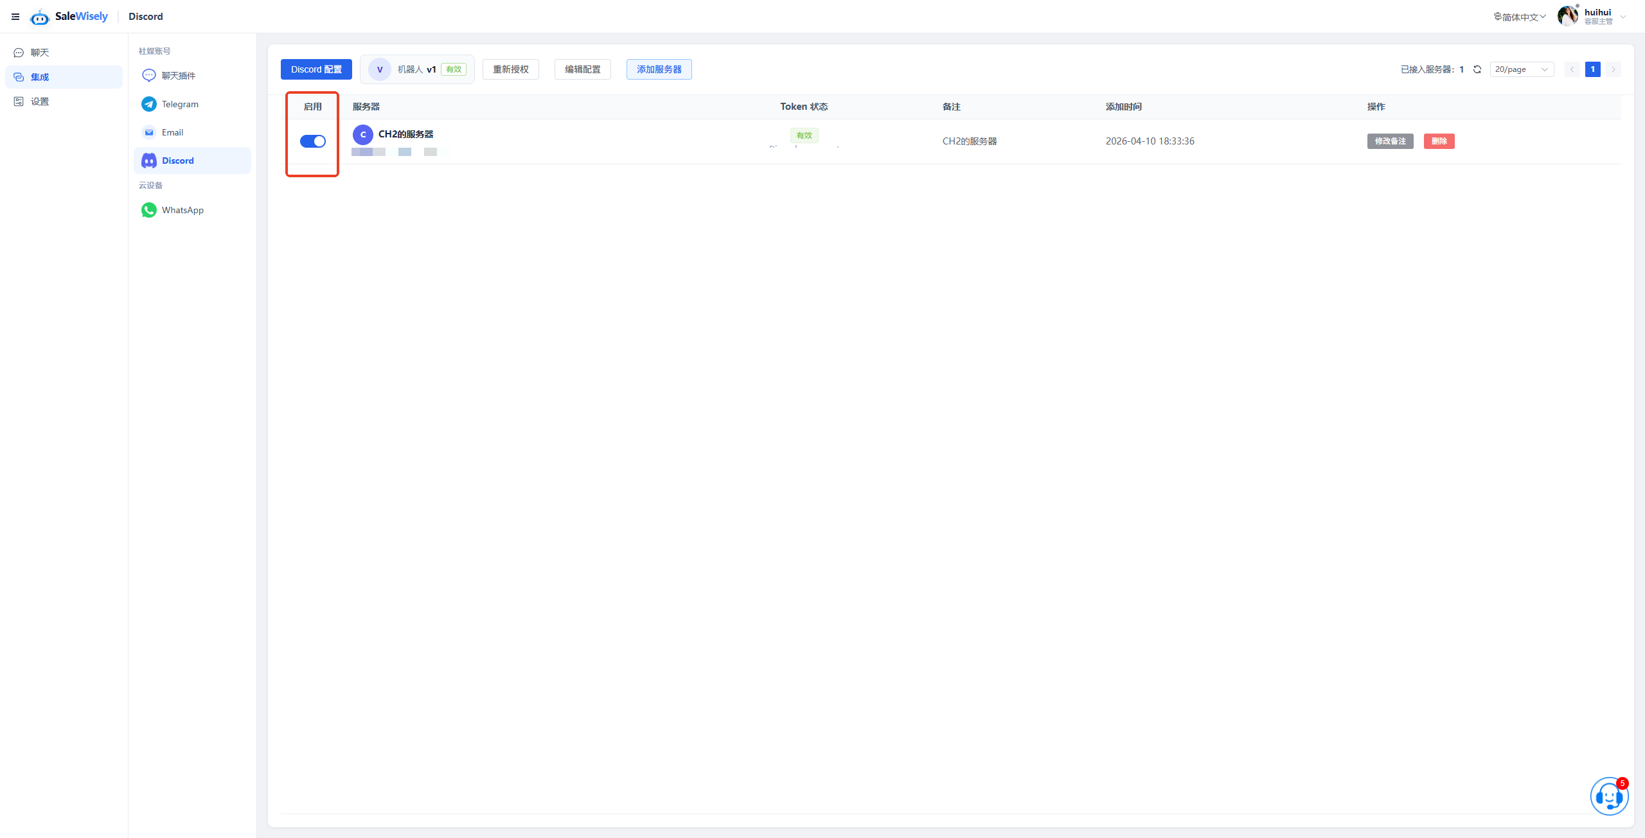The width and height of the screenshot is (1645, 838).
Task: Expand the huihui account menu arrow
Action: click(x=1623, y=17)
